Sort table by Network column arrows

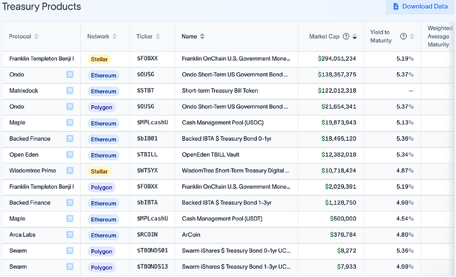115,36
